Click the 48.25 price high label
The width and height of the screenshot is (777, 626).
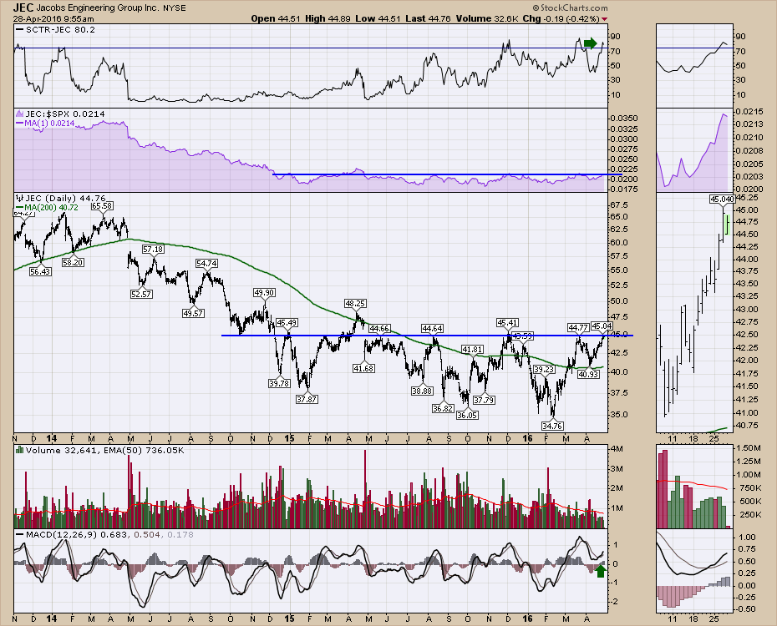[355, 303]
